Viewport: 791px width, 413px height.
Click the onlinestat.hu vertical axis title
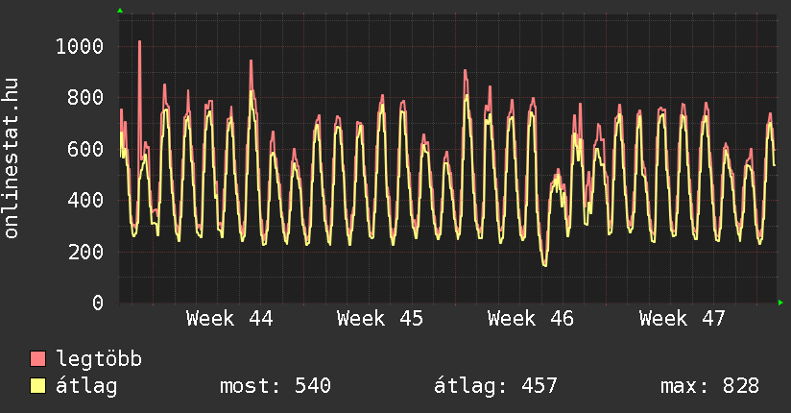[12, 158]
